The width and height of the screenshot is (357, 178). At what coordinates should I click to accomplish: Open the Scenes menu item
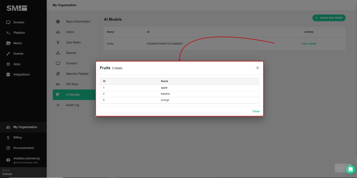tap(18, 54)
